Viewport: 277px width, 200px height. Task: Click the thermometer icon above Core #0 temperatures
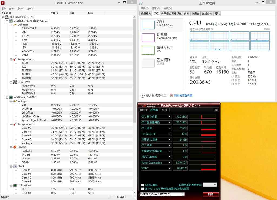15,124
